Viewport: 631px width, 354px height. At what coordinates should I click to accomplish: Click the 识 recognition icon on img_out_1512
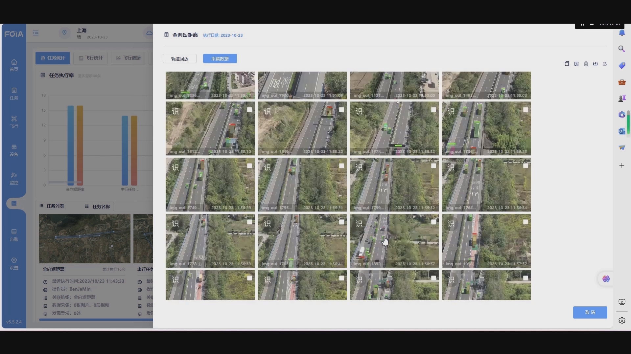(x=175, y=111)
